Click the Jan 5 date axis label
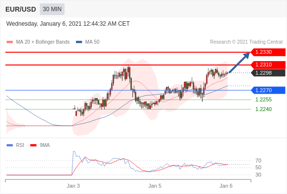 155,186
